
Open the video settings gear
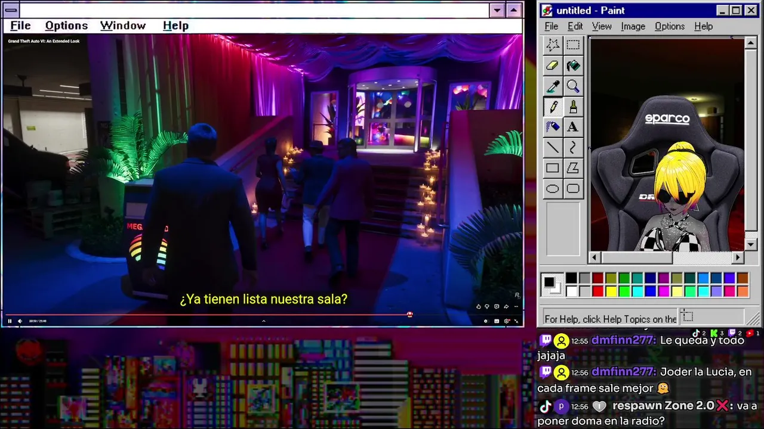(507, 321)
